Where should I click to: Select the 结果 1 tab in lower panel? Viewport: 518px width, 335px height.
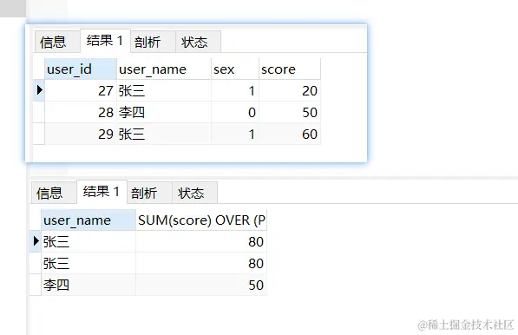(x=102, y=192)
